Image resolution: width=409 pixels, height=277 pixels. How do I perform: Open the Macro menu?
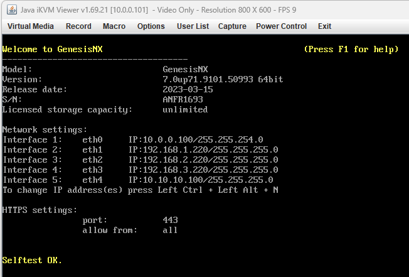coord(114,26)
